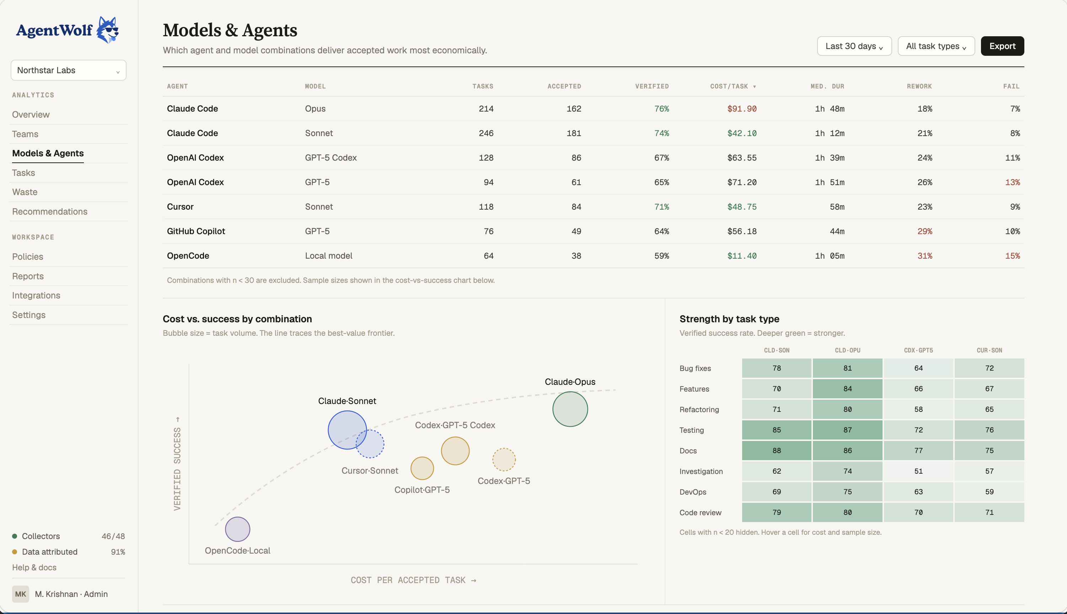Click the Docs CLD·SON cell showing 88
This screenshot has height=614, width=1067.
tap(776, 451)
